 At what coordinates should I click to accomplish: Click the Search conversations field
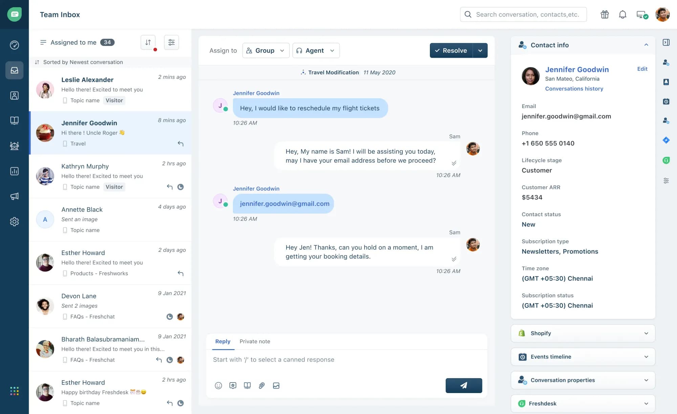(523, 15)
